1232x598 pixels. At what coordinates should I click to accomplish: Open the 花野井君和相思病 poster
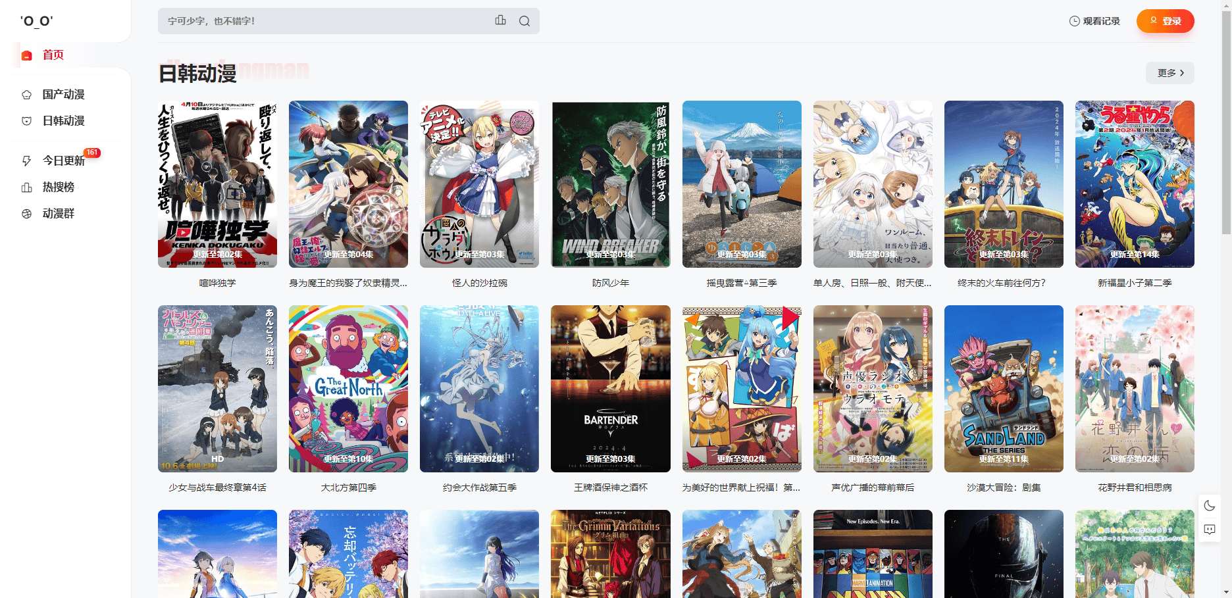[1135, 389]
